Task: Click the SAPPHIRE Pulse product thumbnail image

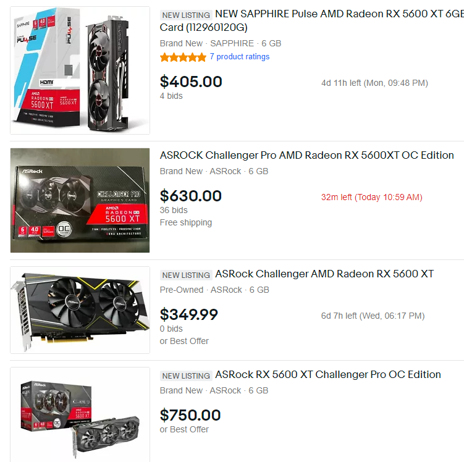Action: click(x=80, y=70)
